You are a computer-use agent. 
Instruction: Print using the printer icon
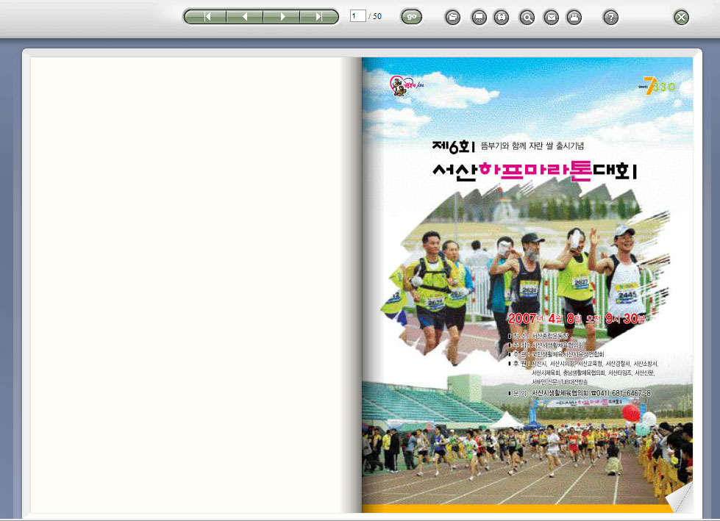[575, 18]
